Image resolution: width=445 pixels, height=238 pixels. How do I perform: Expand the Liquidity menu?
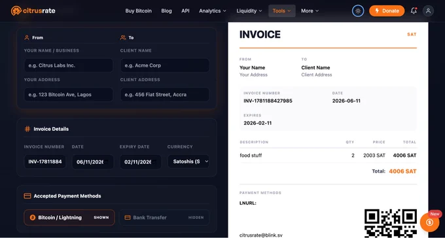point(249,10)
